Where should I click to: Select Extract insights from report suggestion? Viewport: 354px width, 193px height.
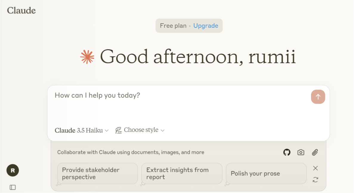click(x=182, y=174)
